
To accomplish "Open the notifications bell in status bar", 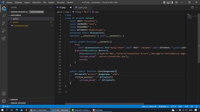I will point(197,106).
